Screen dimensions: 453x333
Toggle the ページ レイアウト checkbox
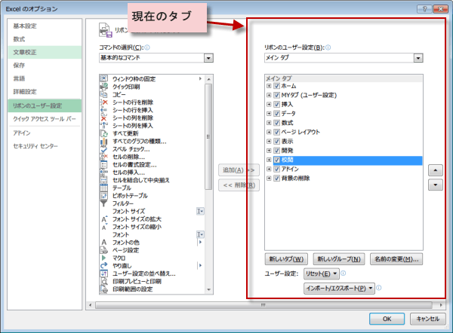277,132
